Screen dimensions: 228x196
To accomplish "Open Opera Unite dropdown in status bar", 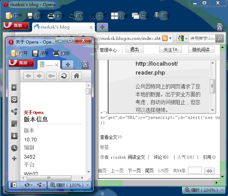I will pos(41,185).
